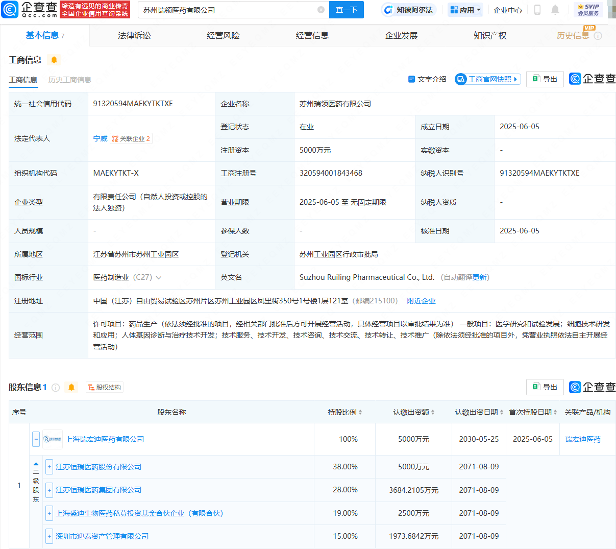The image size is (616, 549).
Task: Switch to the 经营信息 tab
Action: point(312,35)
